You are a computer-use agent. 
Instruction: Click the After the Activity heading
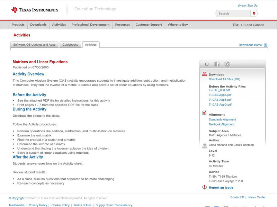[28, 157]
